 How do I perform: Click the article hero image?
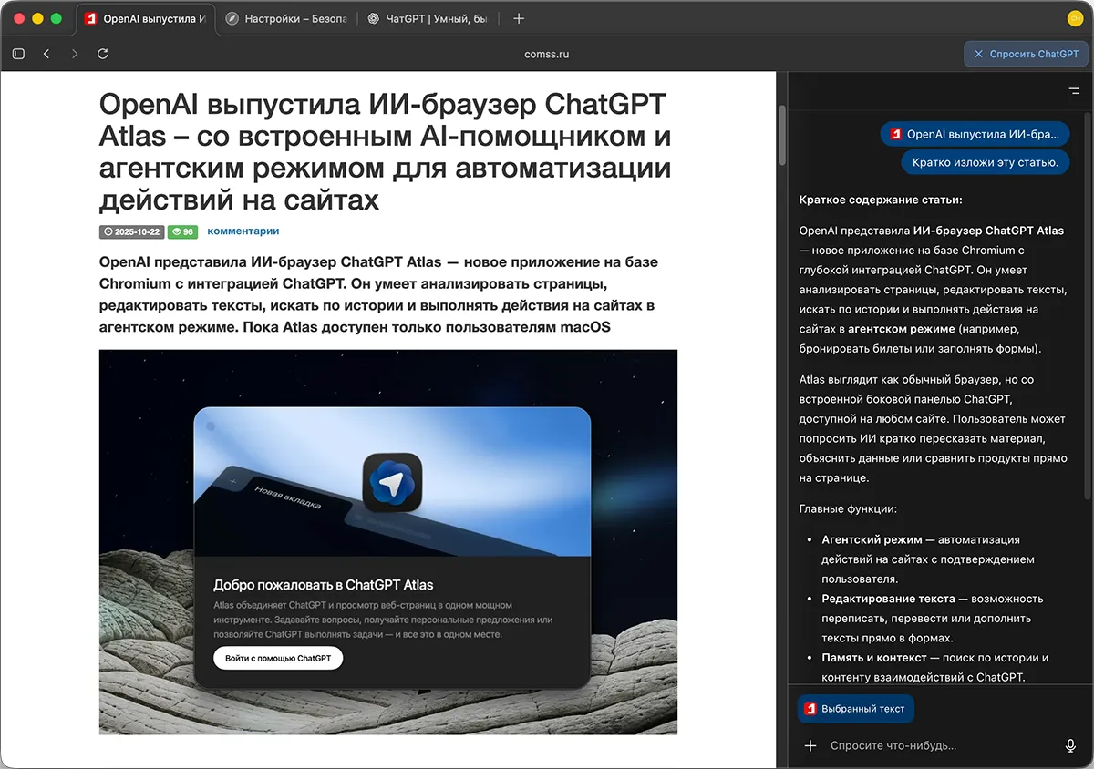tap(388, 541)
